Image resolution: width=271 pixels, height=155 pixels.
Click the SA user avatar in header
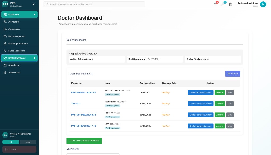[263, 4]
